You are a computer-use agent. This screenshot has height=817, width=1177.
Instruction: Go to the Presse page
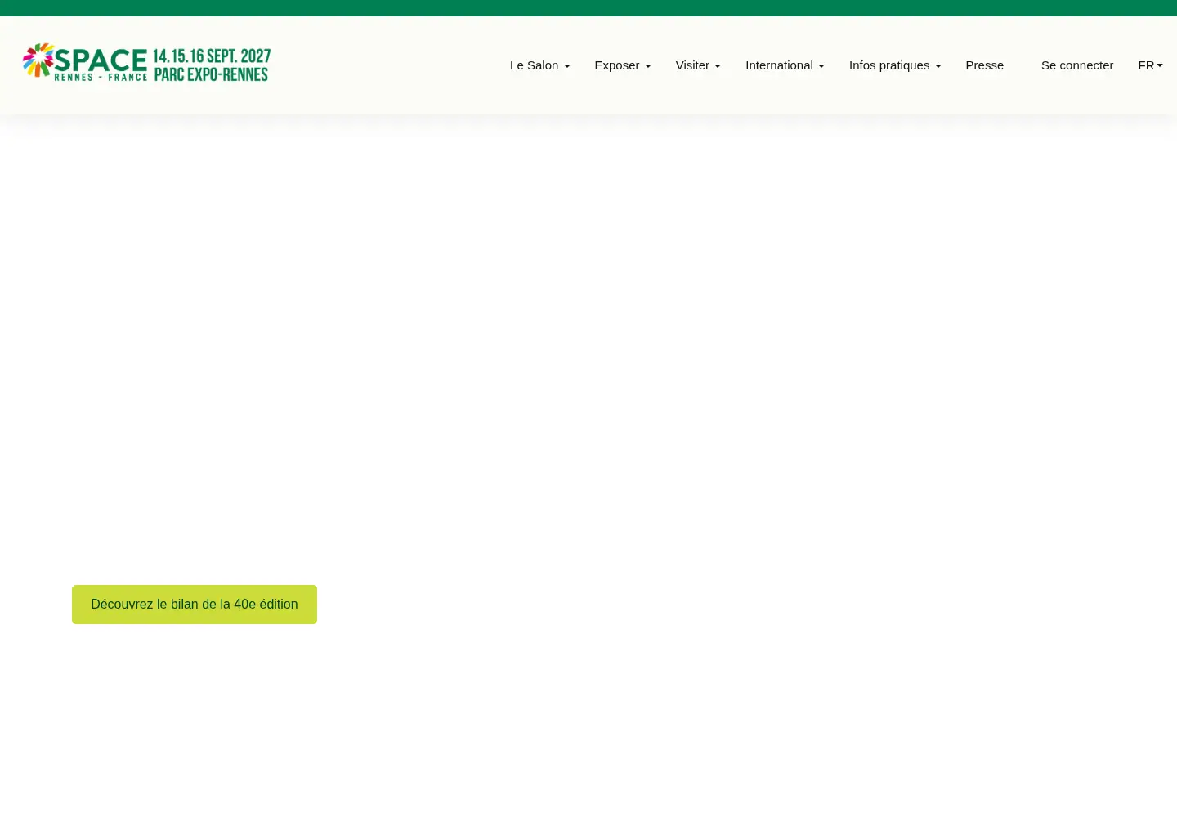tap(985, 65)
